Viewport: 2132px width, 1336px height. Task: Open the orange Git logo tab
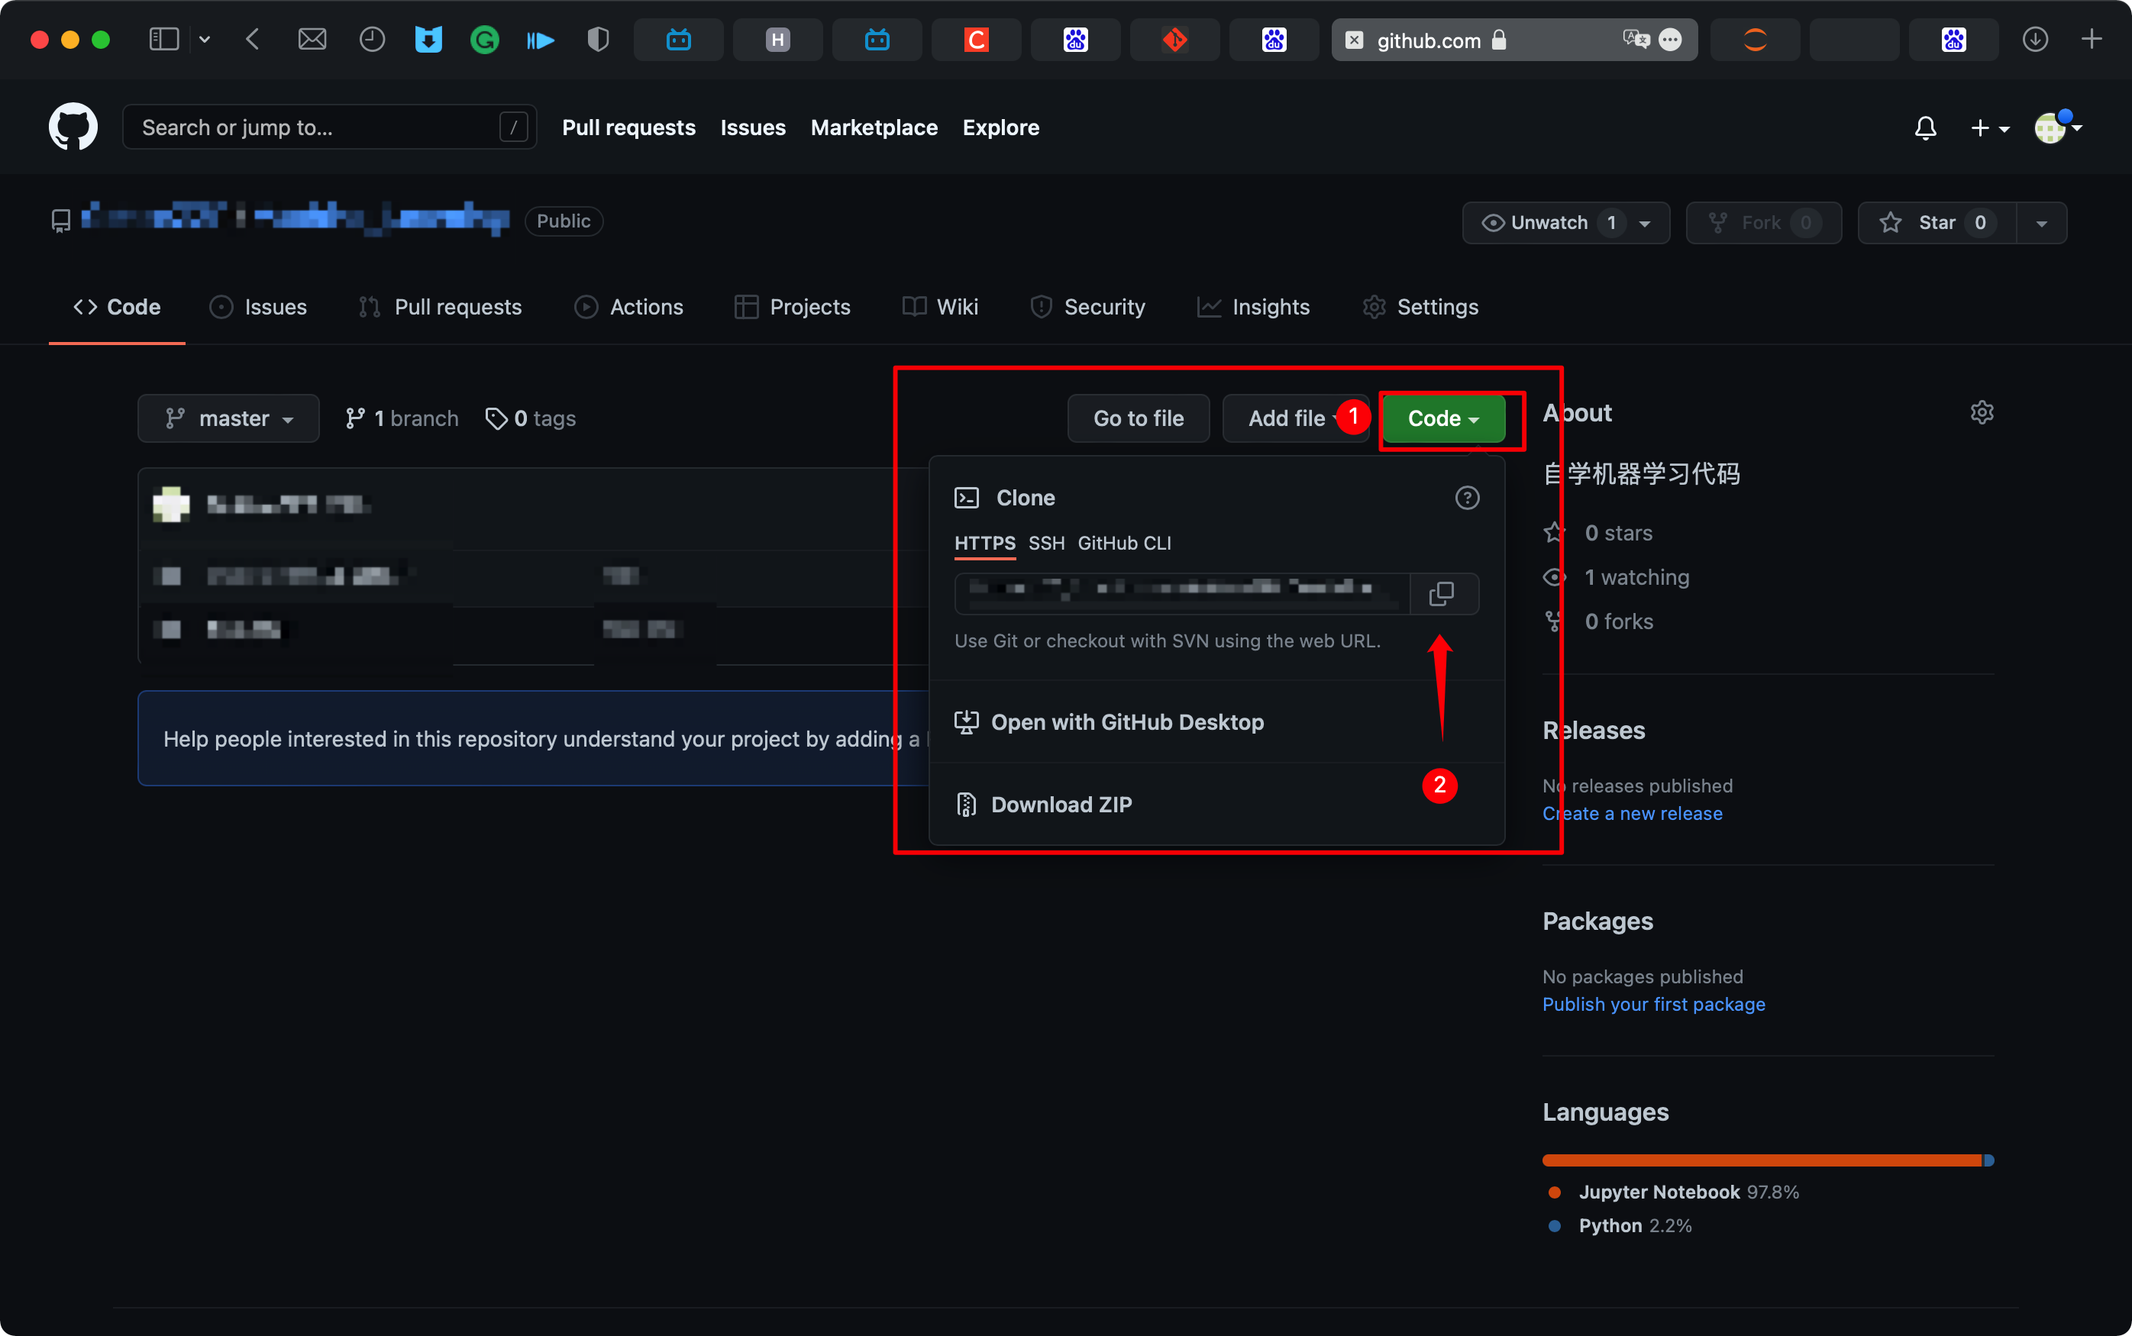click(1174, 40)
